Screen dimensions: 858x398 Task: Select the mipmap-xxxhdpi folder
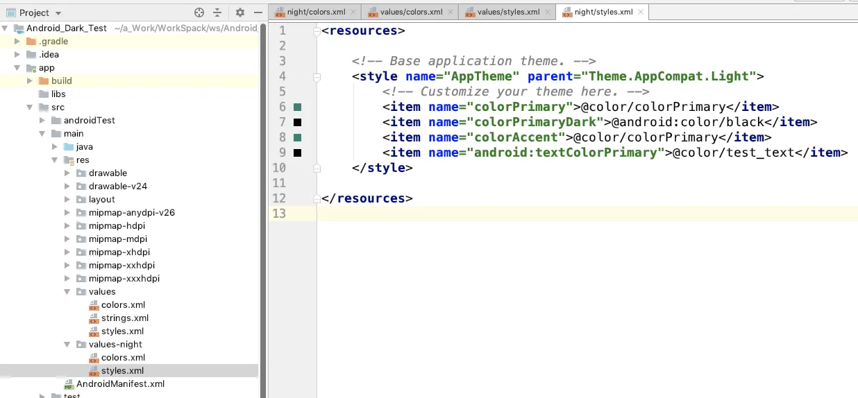(124, 279)
